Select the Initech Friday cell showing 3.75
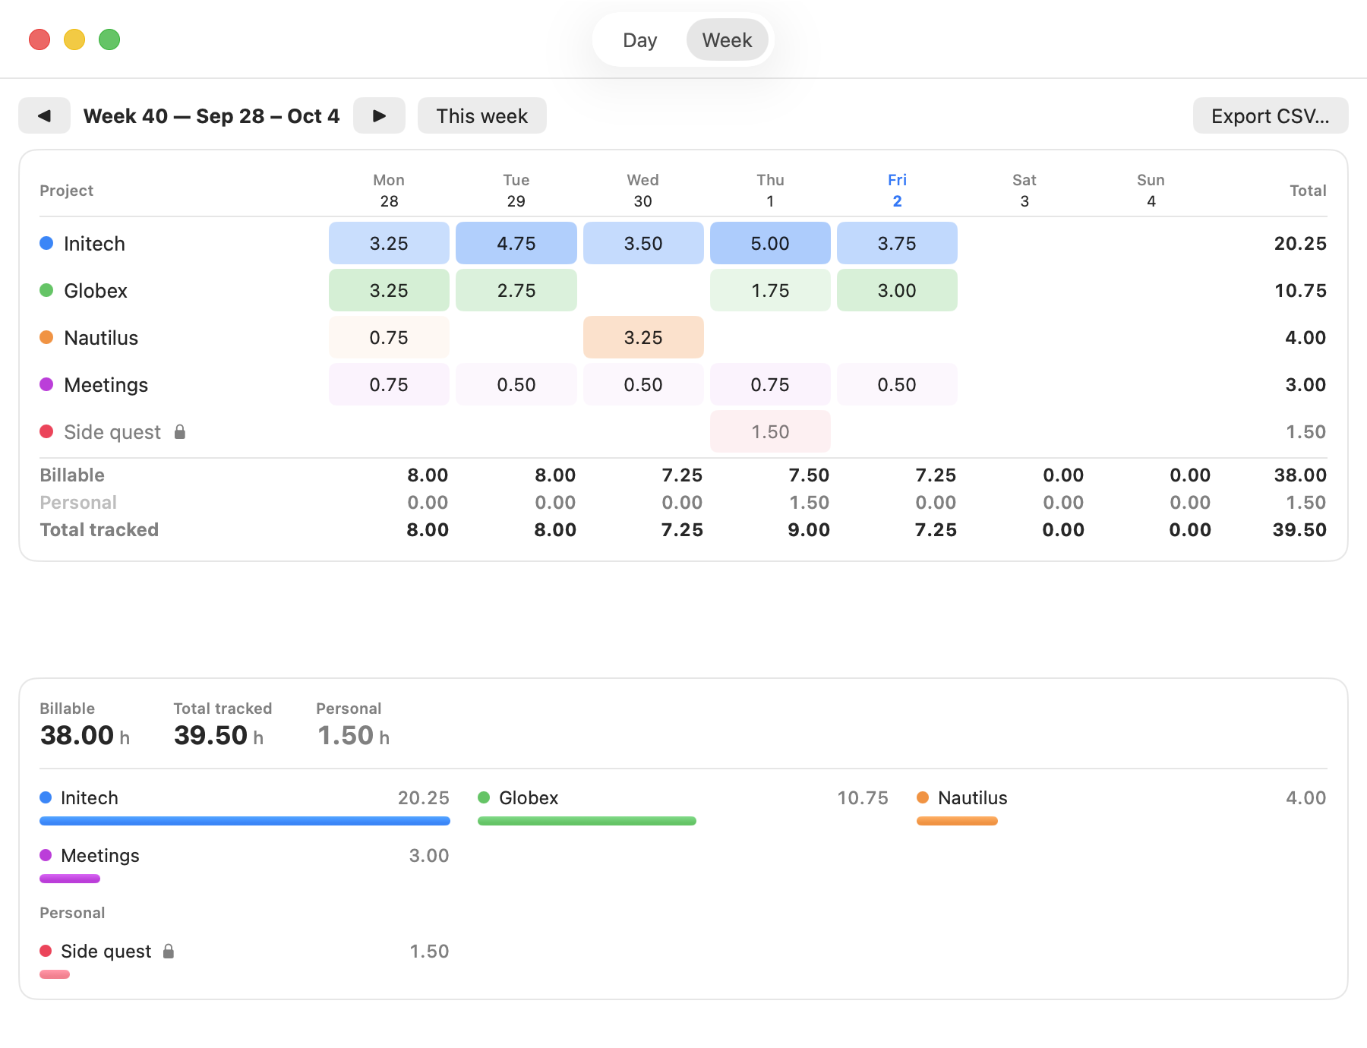This screenshot has width=1367, height=1048. 897,243
